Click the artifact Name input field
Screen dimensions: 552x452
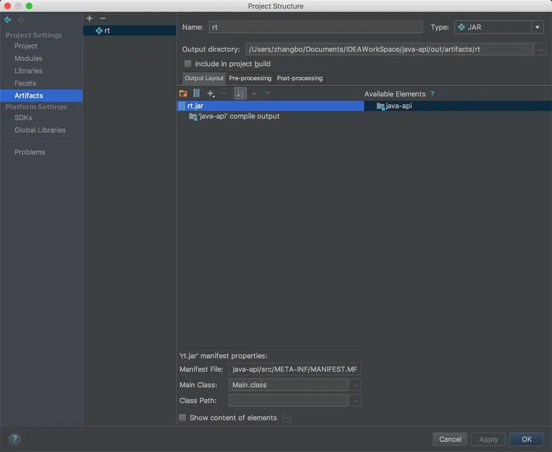point(315,27)
